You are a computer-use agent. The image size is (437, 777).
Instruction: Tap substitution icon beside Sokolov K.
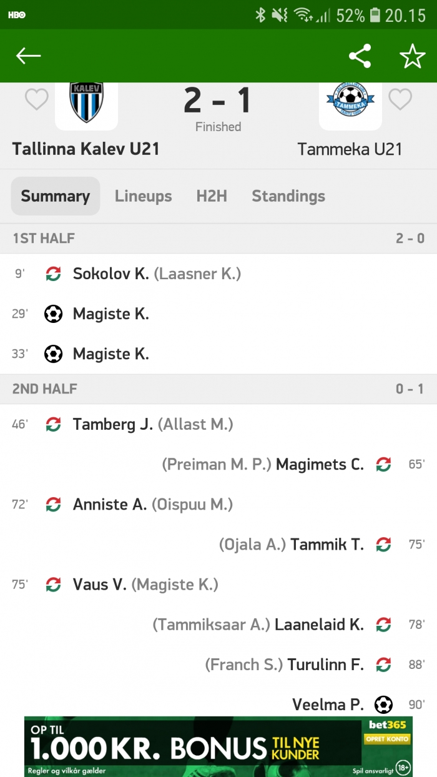(x=54, y=274)
